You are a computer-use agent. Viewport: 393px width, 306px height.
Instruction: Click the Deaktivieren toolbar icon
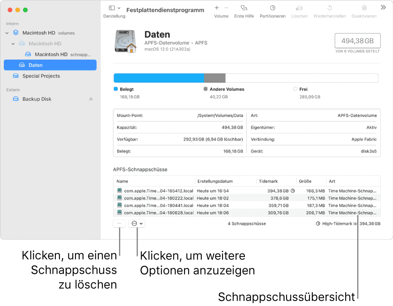pyautogui.click(x=364, y=8)
